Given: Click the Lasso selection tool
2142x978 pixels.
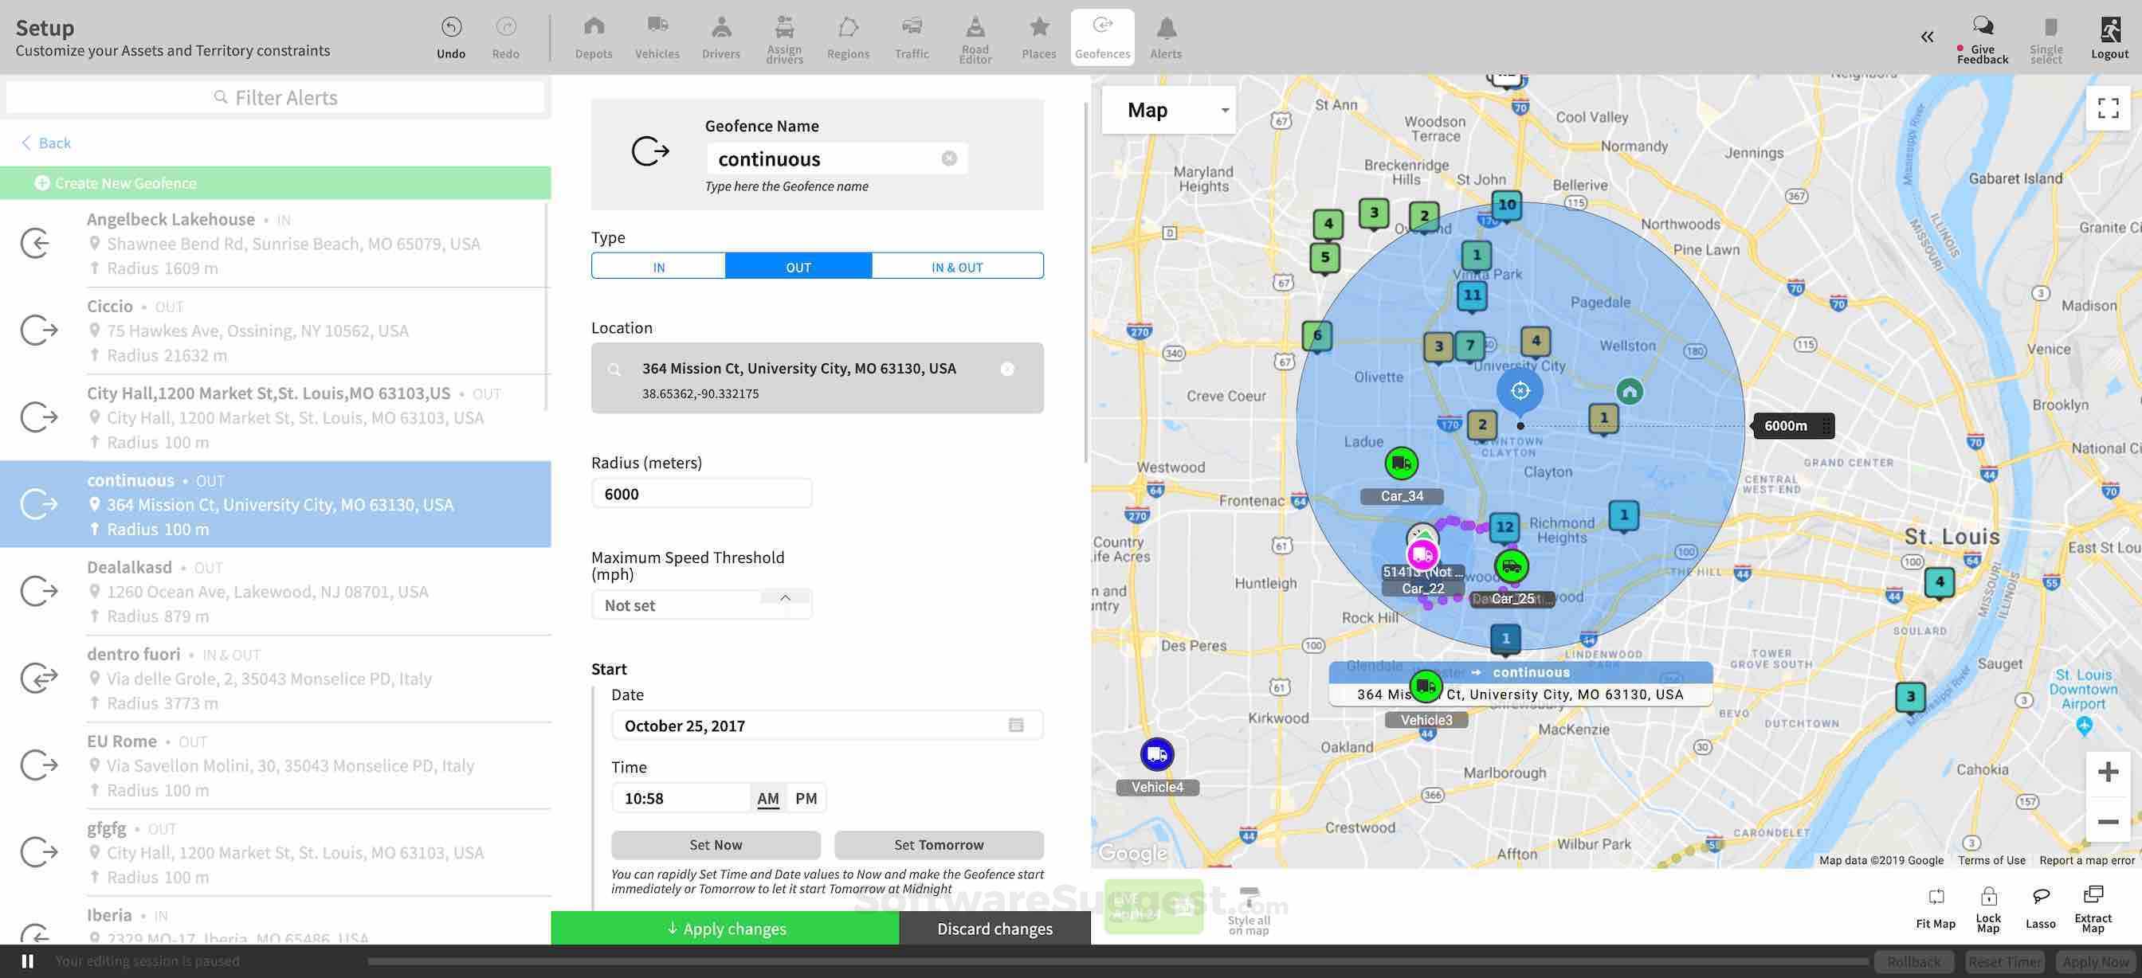Looking at the screenshot, I should tap(2040, 906).
